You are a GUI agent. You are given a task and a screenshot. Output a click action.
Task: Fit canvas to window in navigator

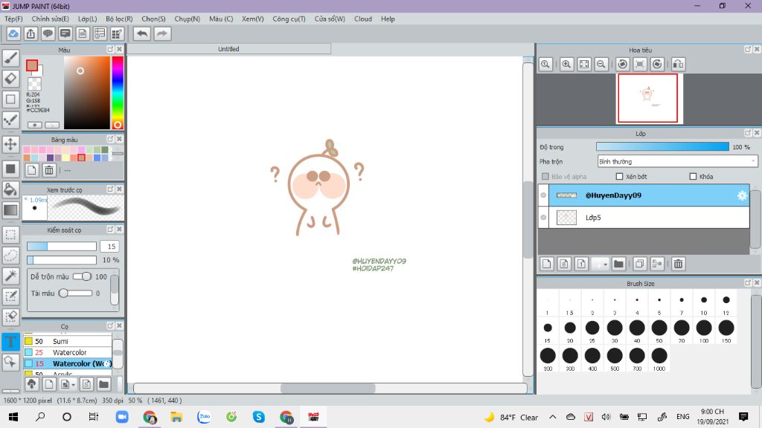[584, 64]
